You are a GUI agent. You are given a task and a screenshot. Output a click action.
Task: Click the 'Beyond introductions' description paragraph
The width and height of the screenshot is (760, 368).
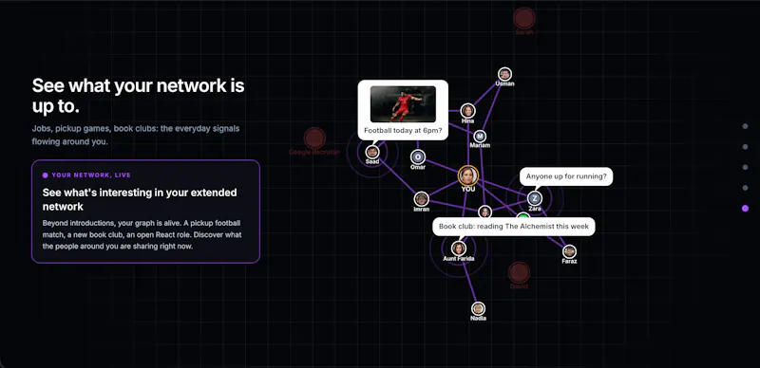[142, 235]
